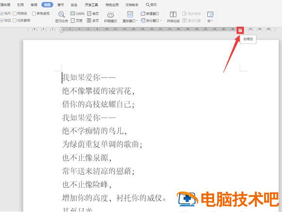
Task: Toggle the 表格虚框 table gridlines checkbox
Action: click(x=34, y=14)
